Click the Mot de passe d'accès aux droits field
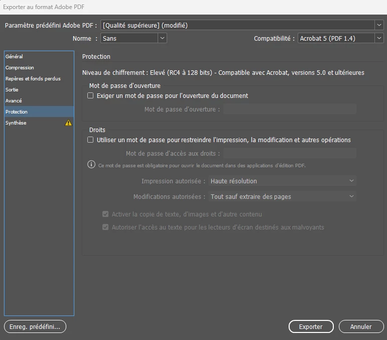 [x=290, y=153]
